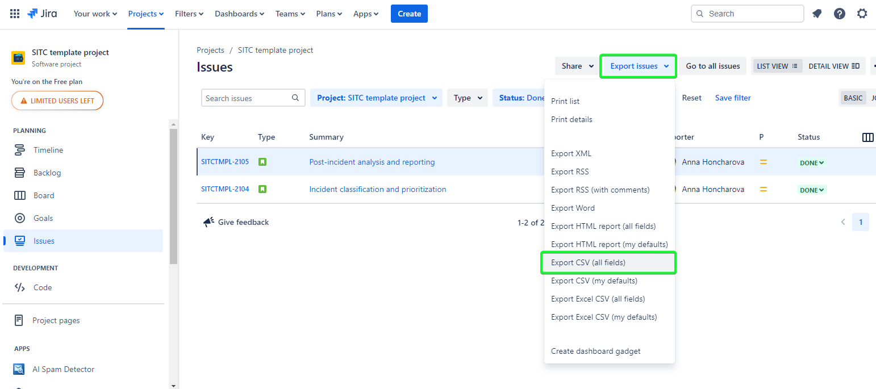Switch to List View
Screen dimensions: 876x389
[777, 66]
